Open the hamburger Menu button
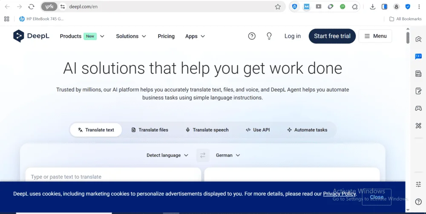The width and height of the screenshot is (426, 214). tap(375, 36)
